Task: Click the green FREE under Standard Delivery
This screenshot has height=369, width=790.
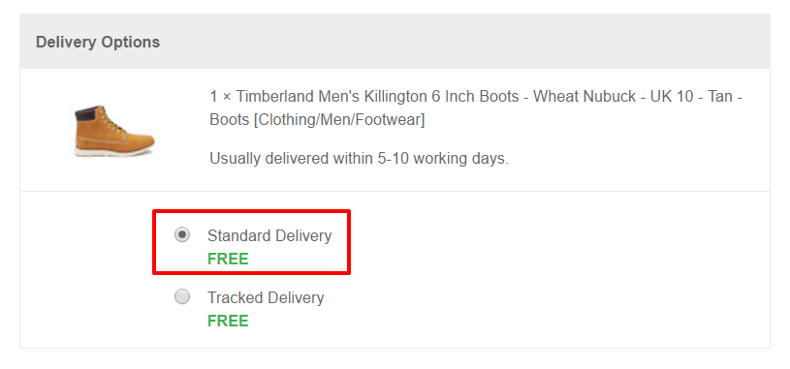Action: point(228,260)
